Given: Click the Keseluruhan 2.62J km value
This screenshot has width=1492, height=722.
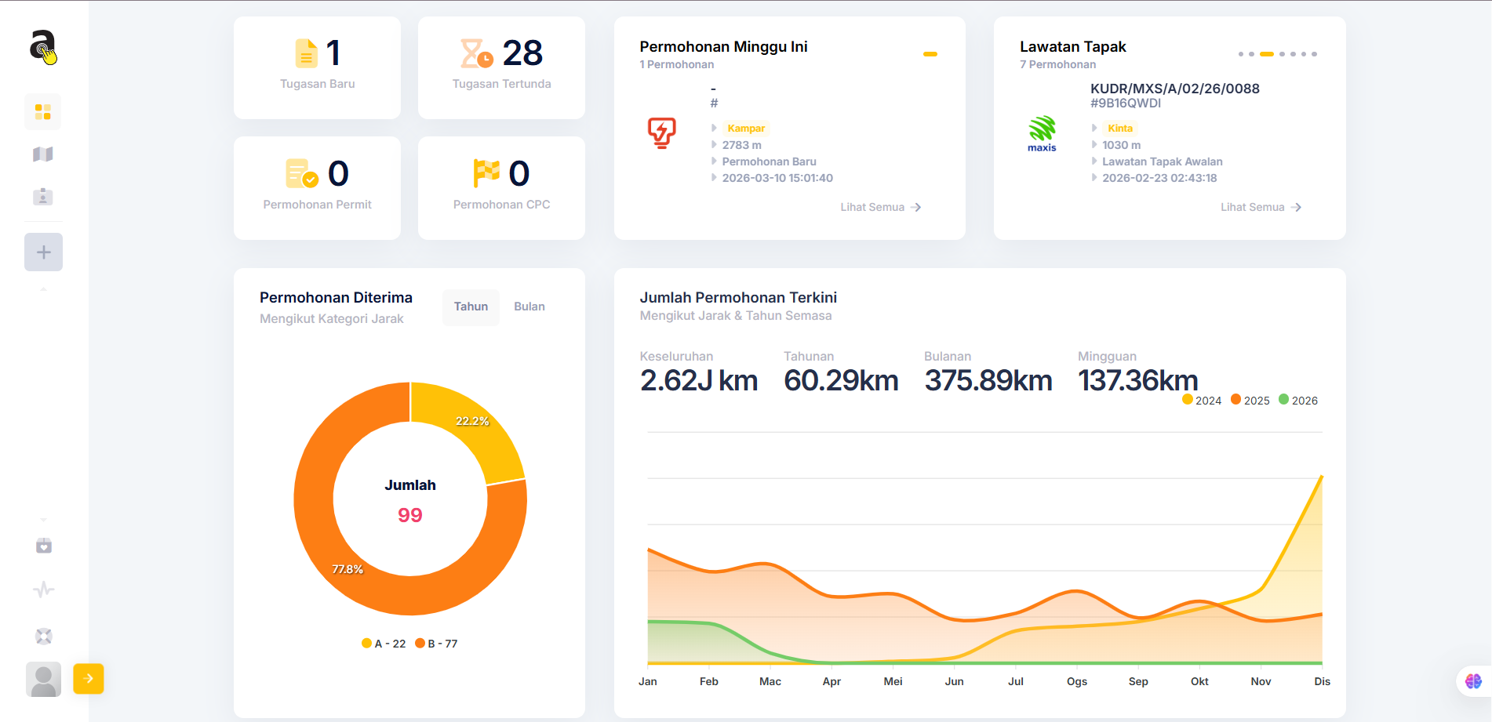Looking at the screenshot, I should click(699, 380).
